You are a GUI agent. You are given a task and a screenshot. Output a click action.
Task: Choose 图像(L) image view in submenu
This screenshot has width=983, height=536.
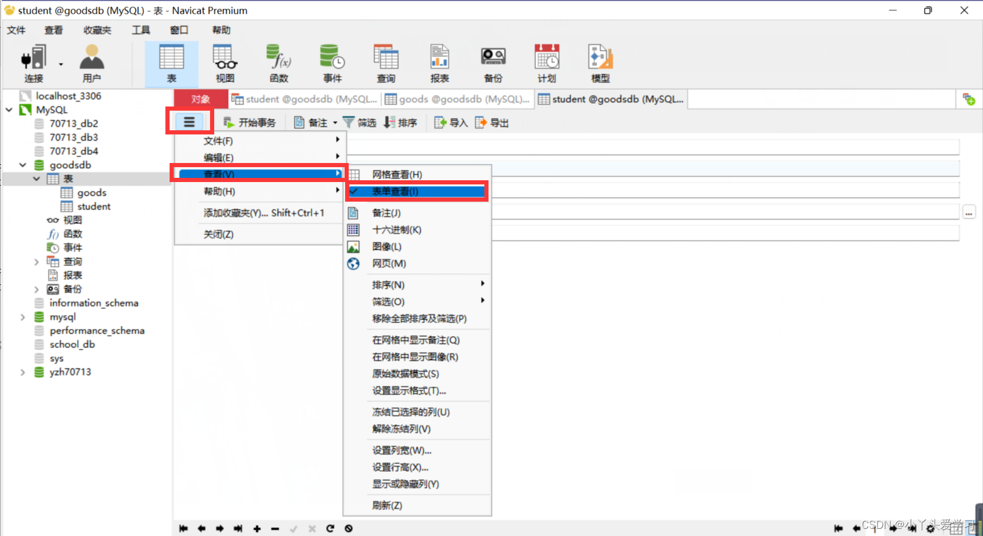click(417, 246)
